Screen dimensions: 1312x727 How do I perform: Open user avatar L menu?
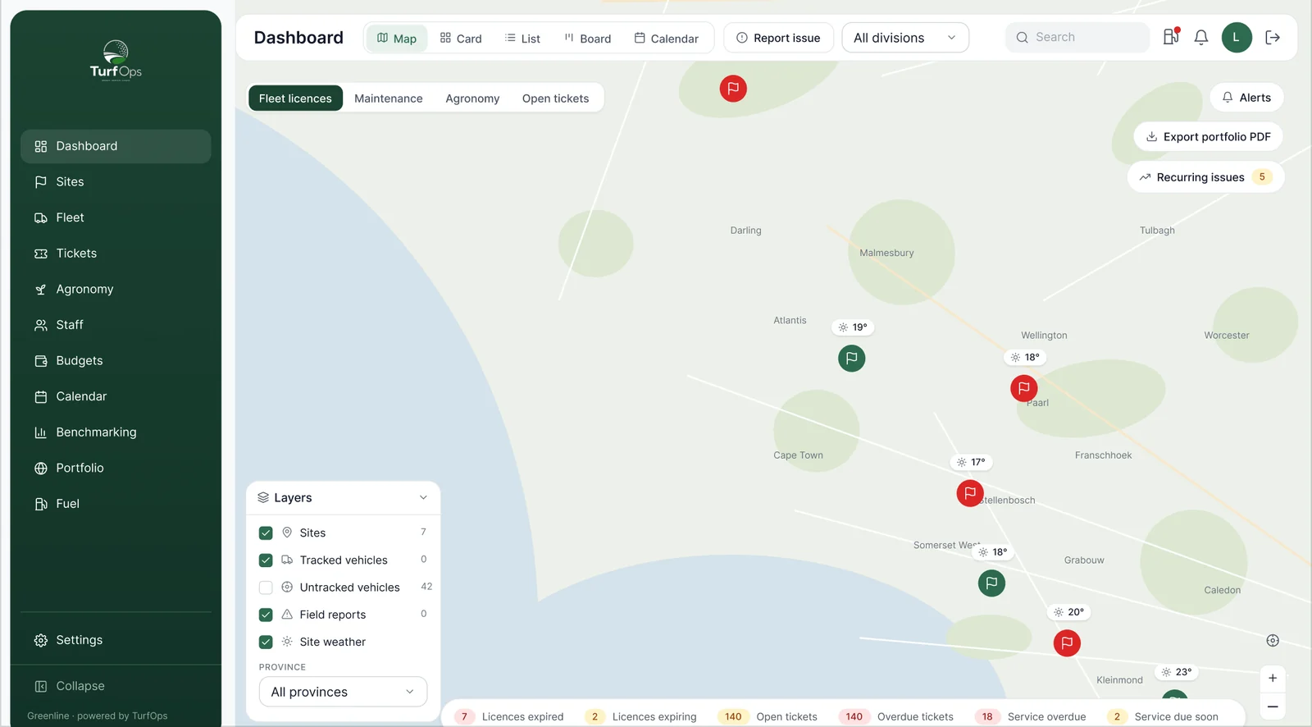point(1237,37)
